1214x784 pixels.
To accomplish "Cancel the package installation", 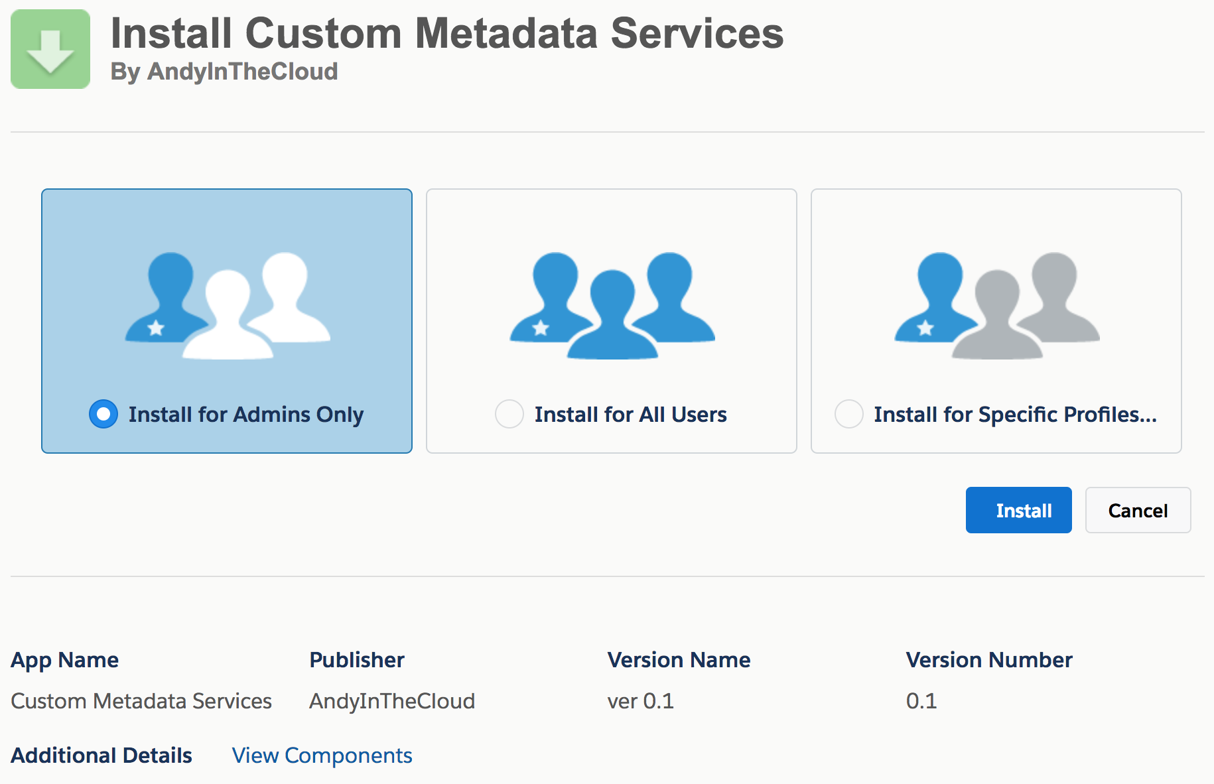I will click(1138, 510).
